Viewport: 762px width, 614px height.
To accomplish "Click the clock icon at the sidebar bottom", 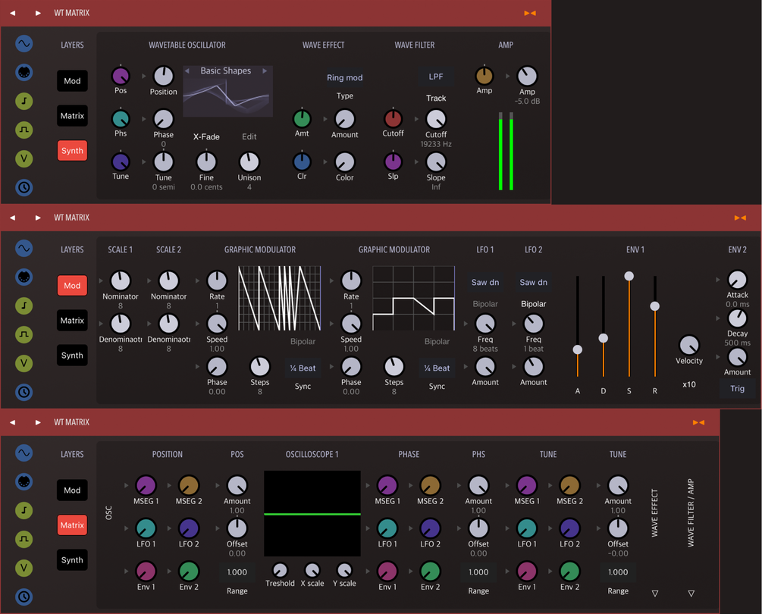I will [24, 187].
